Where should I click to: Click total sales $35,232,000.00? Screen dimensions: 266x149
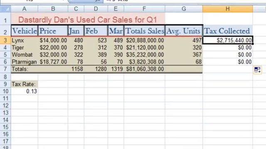pos(144,55)
